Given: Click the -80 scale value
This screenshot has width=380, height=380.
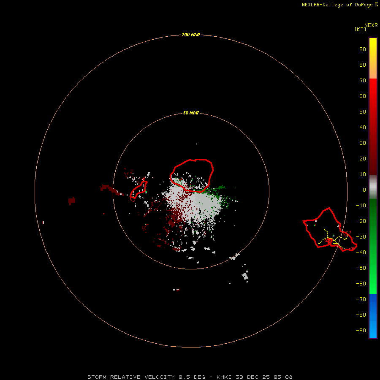Looking at the screenshot, I should point(361,315).
